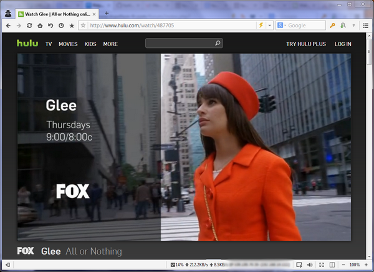Toggle full screen mode icon
Image resolution: width=374 pixels, height=272 pixels.
[x=321, y=265]
